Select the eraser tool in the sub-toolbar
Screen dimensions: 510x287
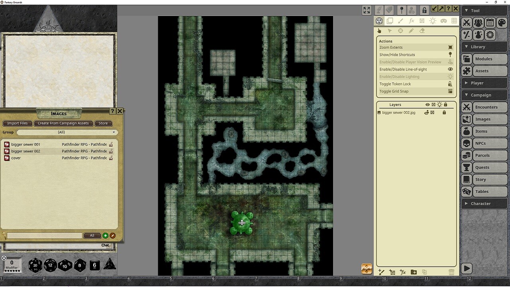coord(422,31)
